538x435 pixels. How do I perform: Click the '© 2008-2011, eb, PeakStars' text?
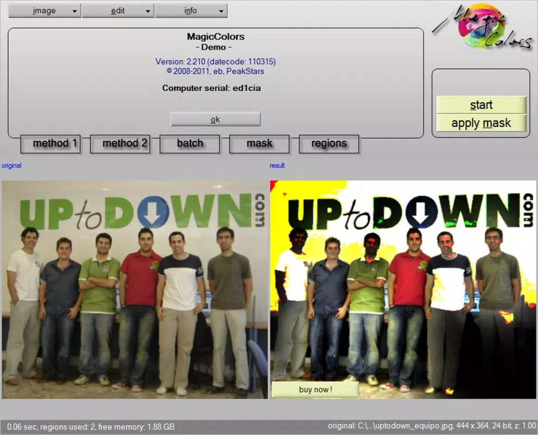pyautogui.click(x=216, y=71)
